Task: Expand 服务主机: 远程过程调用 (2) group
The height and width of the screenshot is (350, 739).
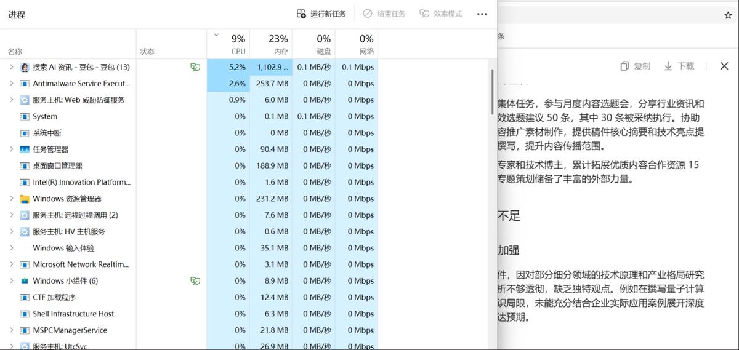Action: point(11,215)
